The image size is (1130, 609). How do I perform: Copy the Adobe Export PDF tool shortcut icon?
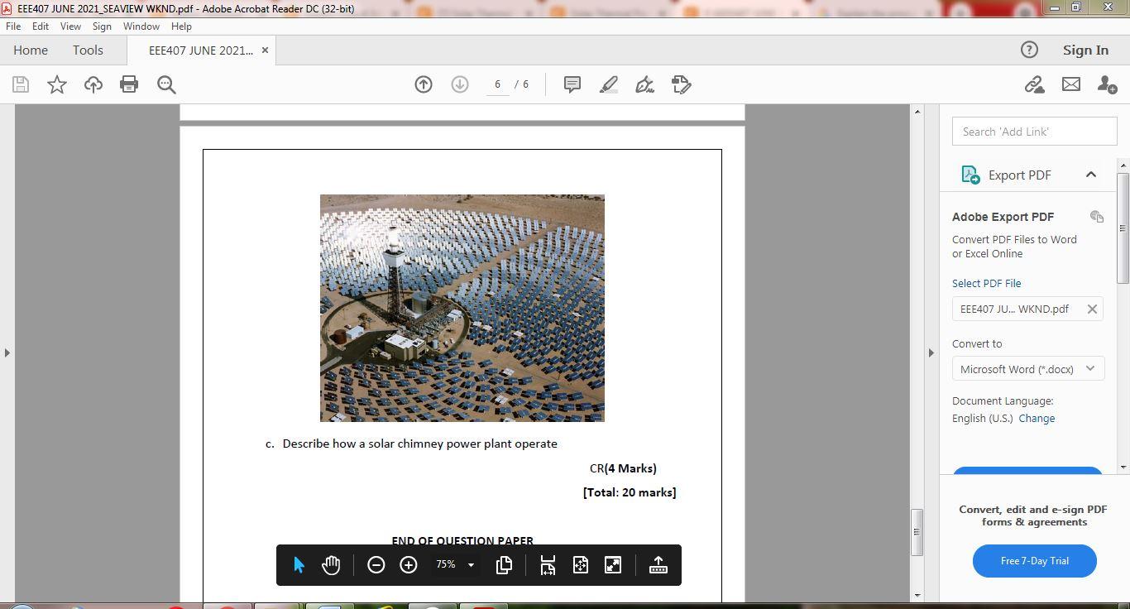tap(1097, 217)
